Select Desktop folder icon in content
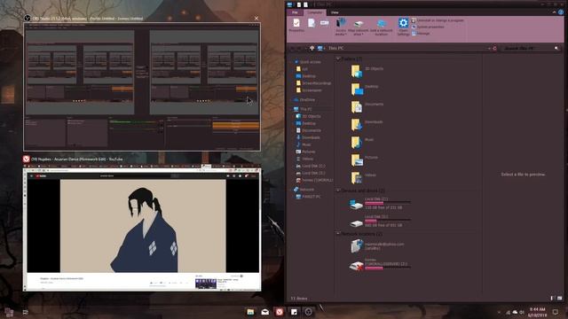This screenshot has height=319, width=568. 357,89
